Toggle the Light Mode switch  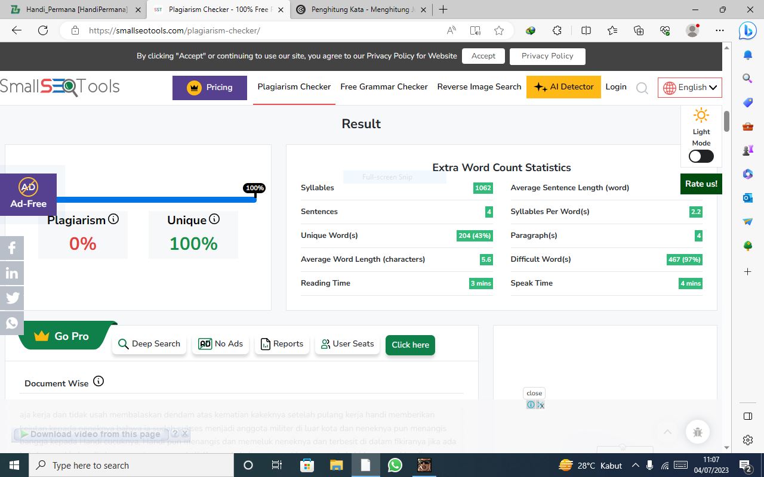701,156
